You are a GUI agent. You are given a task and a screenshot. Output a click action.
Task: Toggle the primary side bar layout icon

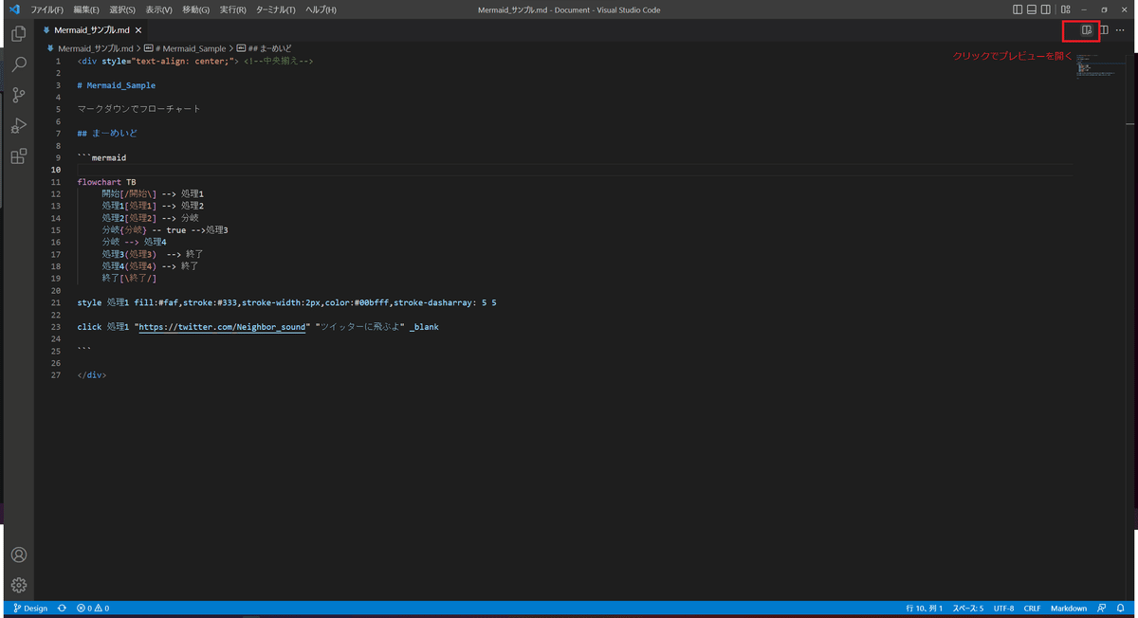1018,9
